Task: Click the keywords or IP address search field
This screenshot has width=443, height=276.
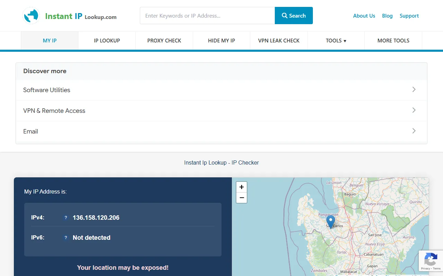Action: (x=207, y=16)
